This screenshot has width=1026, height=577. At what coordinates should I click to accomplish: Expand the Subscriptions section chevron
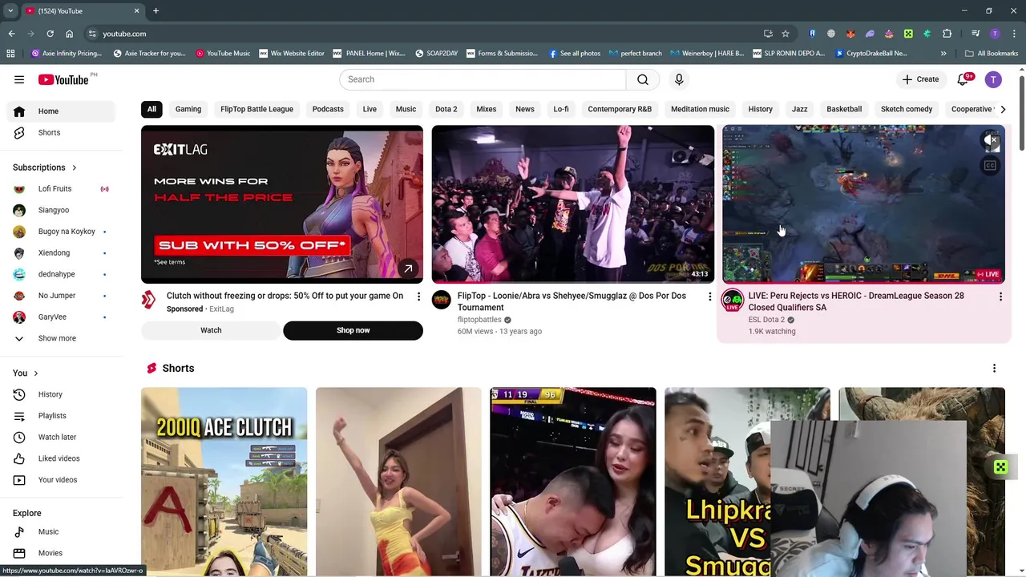tap(74, 167)
